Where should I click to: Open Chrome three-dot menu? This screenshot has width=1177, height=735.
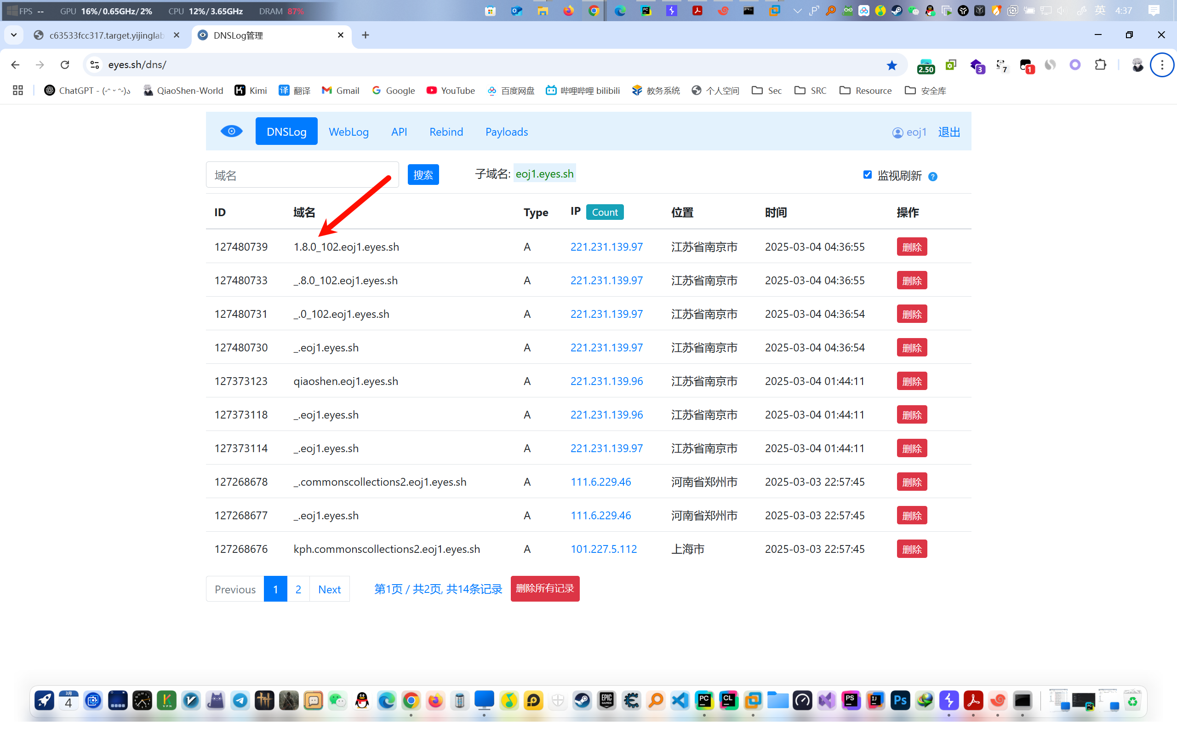(x=1161, y=65)
